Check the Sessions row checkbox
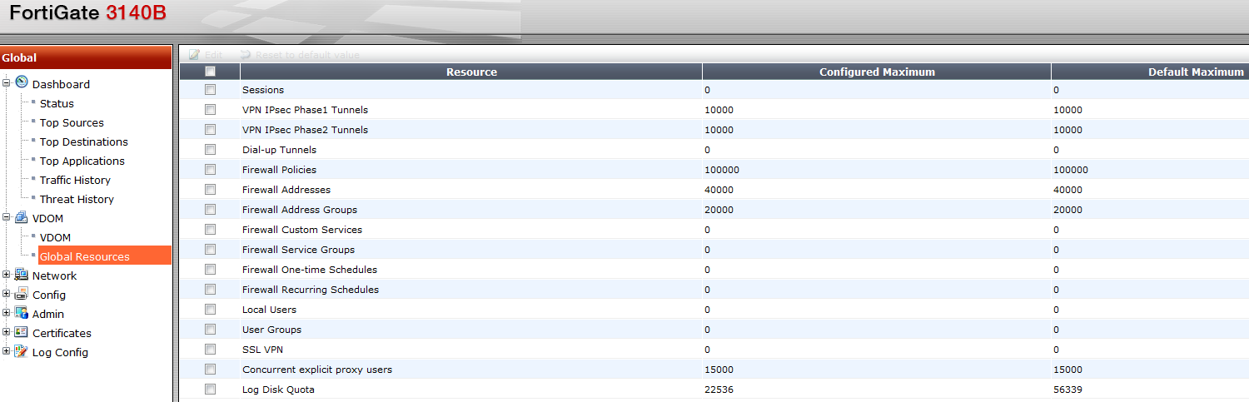Image resolution: width=1249 pixels, height=402 pixels. tap(210, 90)
